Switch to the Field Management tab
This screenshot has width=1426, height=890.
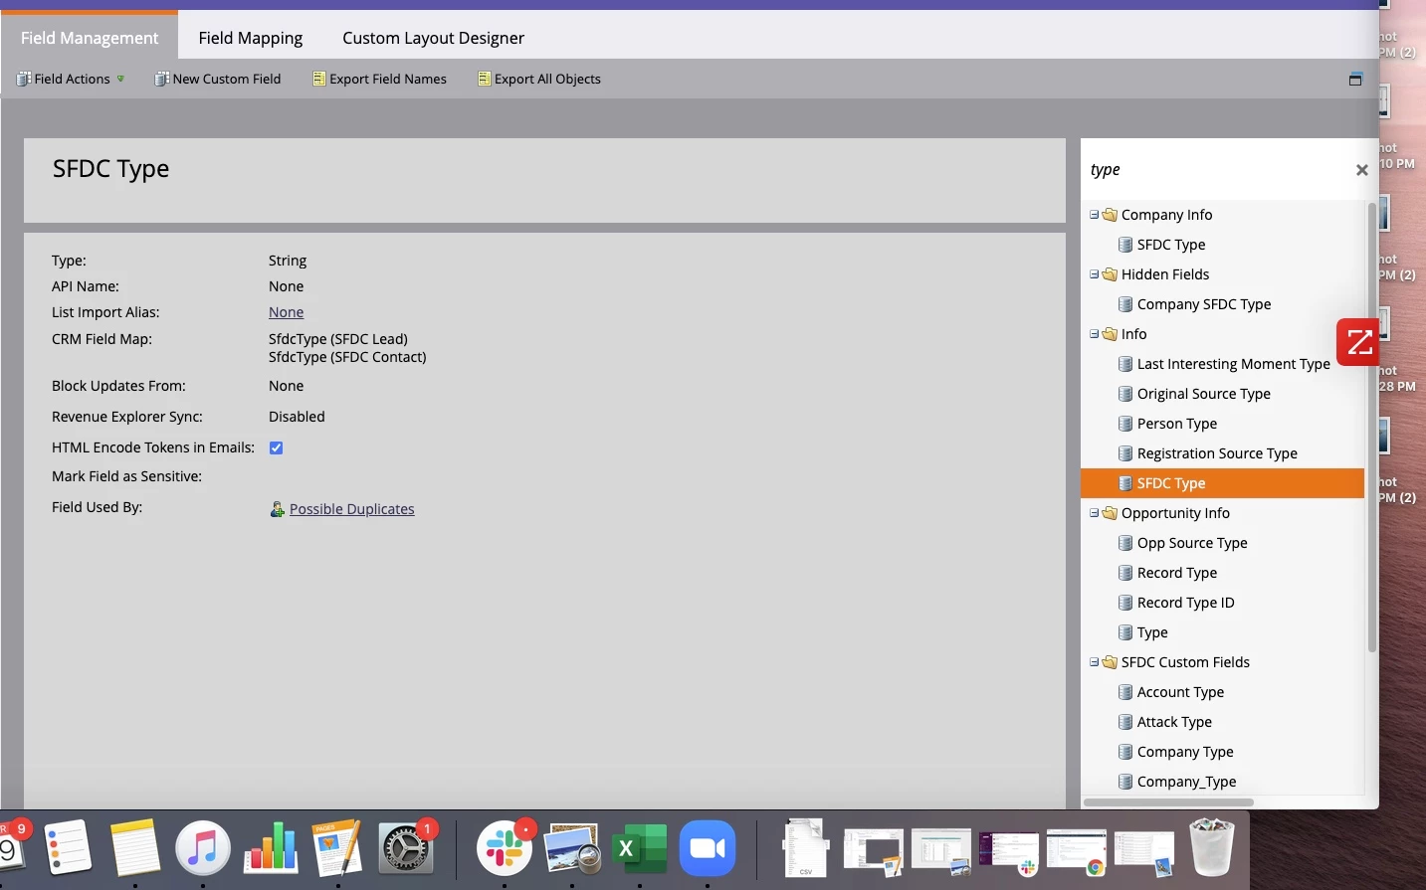point(90,38)
